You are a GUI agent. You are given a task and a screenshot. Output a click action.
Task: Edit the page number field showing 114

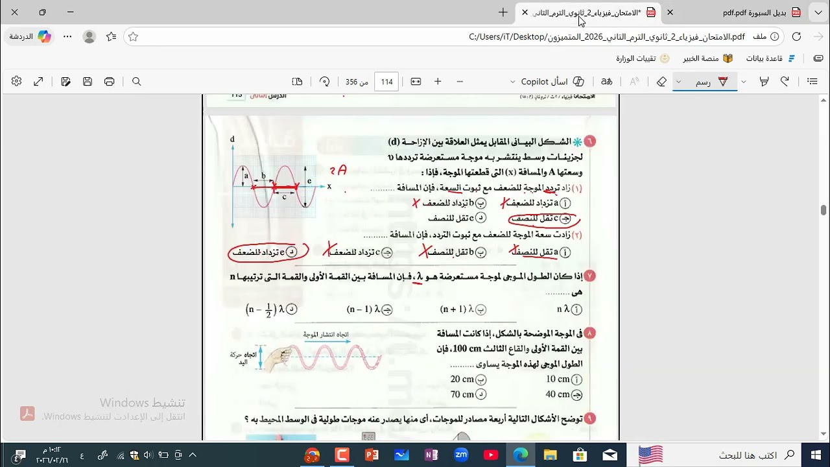click(386, 82)
